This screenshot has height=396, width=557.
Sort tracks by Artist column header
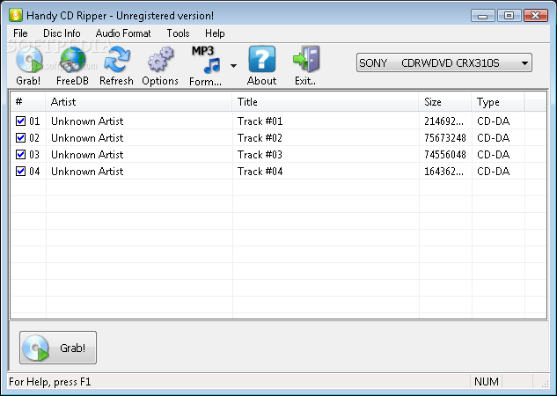tap(138, 102)
